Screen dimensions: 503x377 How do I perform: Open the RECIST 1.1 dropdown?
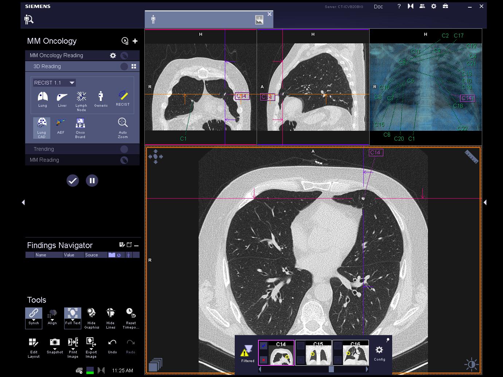(x=72, y=83)
